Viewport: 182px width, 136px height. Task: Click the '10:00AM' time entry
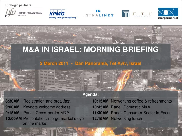[14, 118]
